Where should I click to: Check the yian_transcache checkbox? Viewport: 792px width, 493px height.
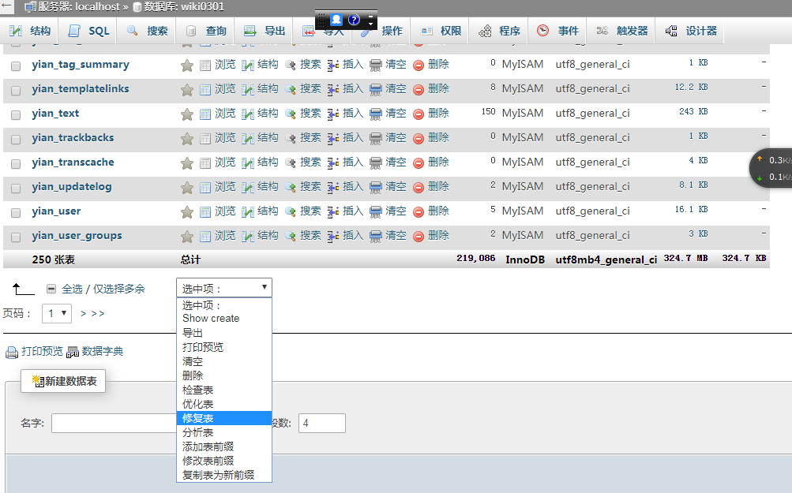point(16,164)
